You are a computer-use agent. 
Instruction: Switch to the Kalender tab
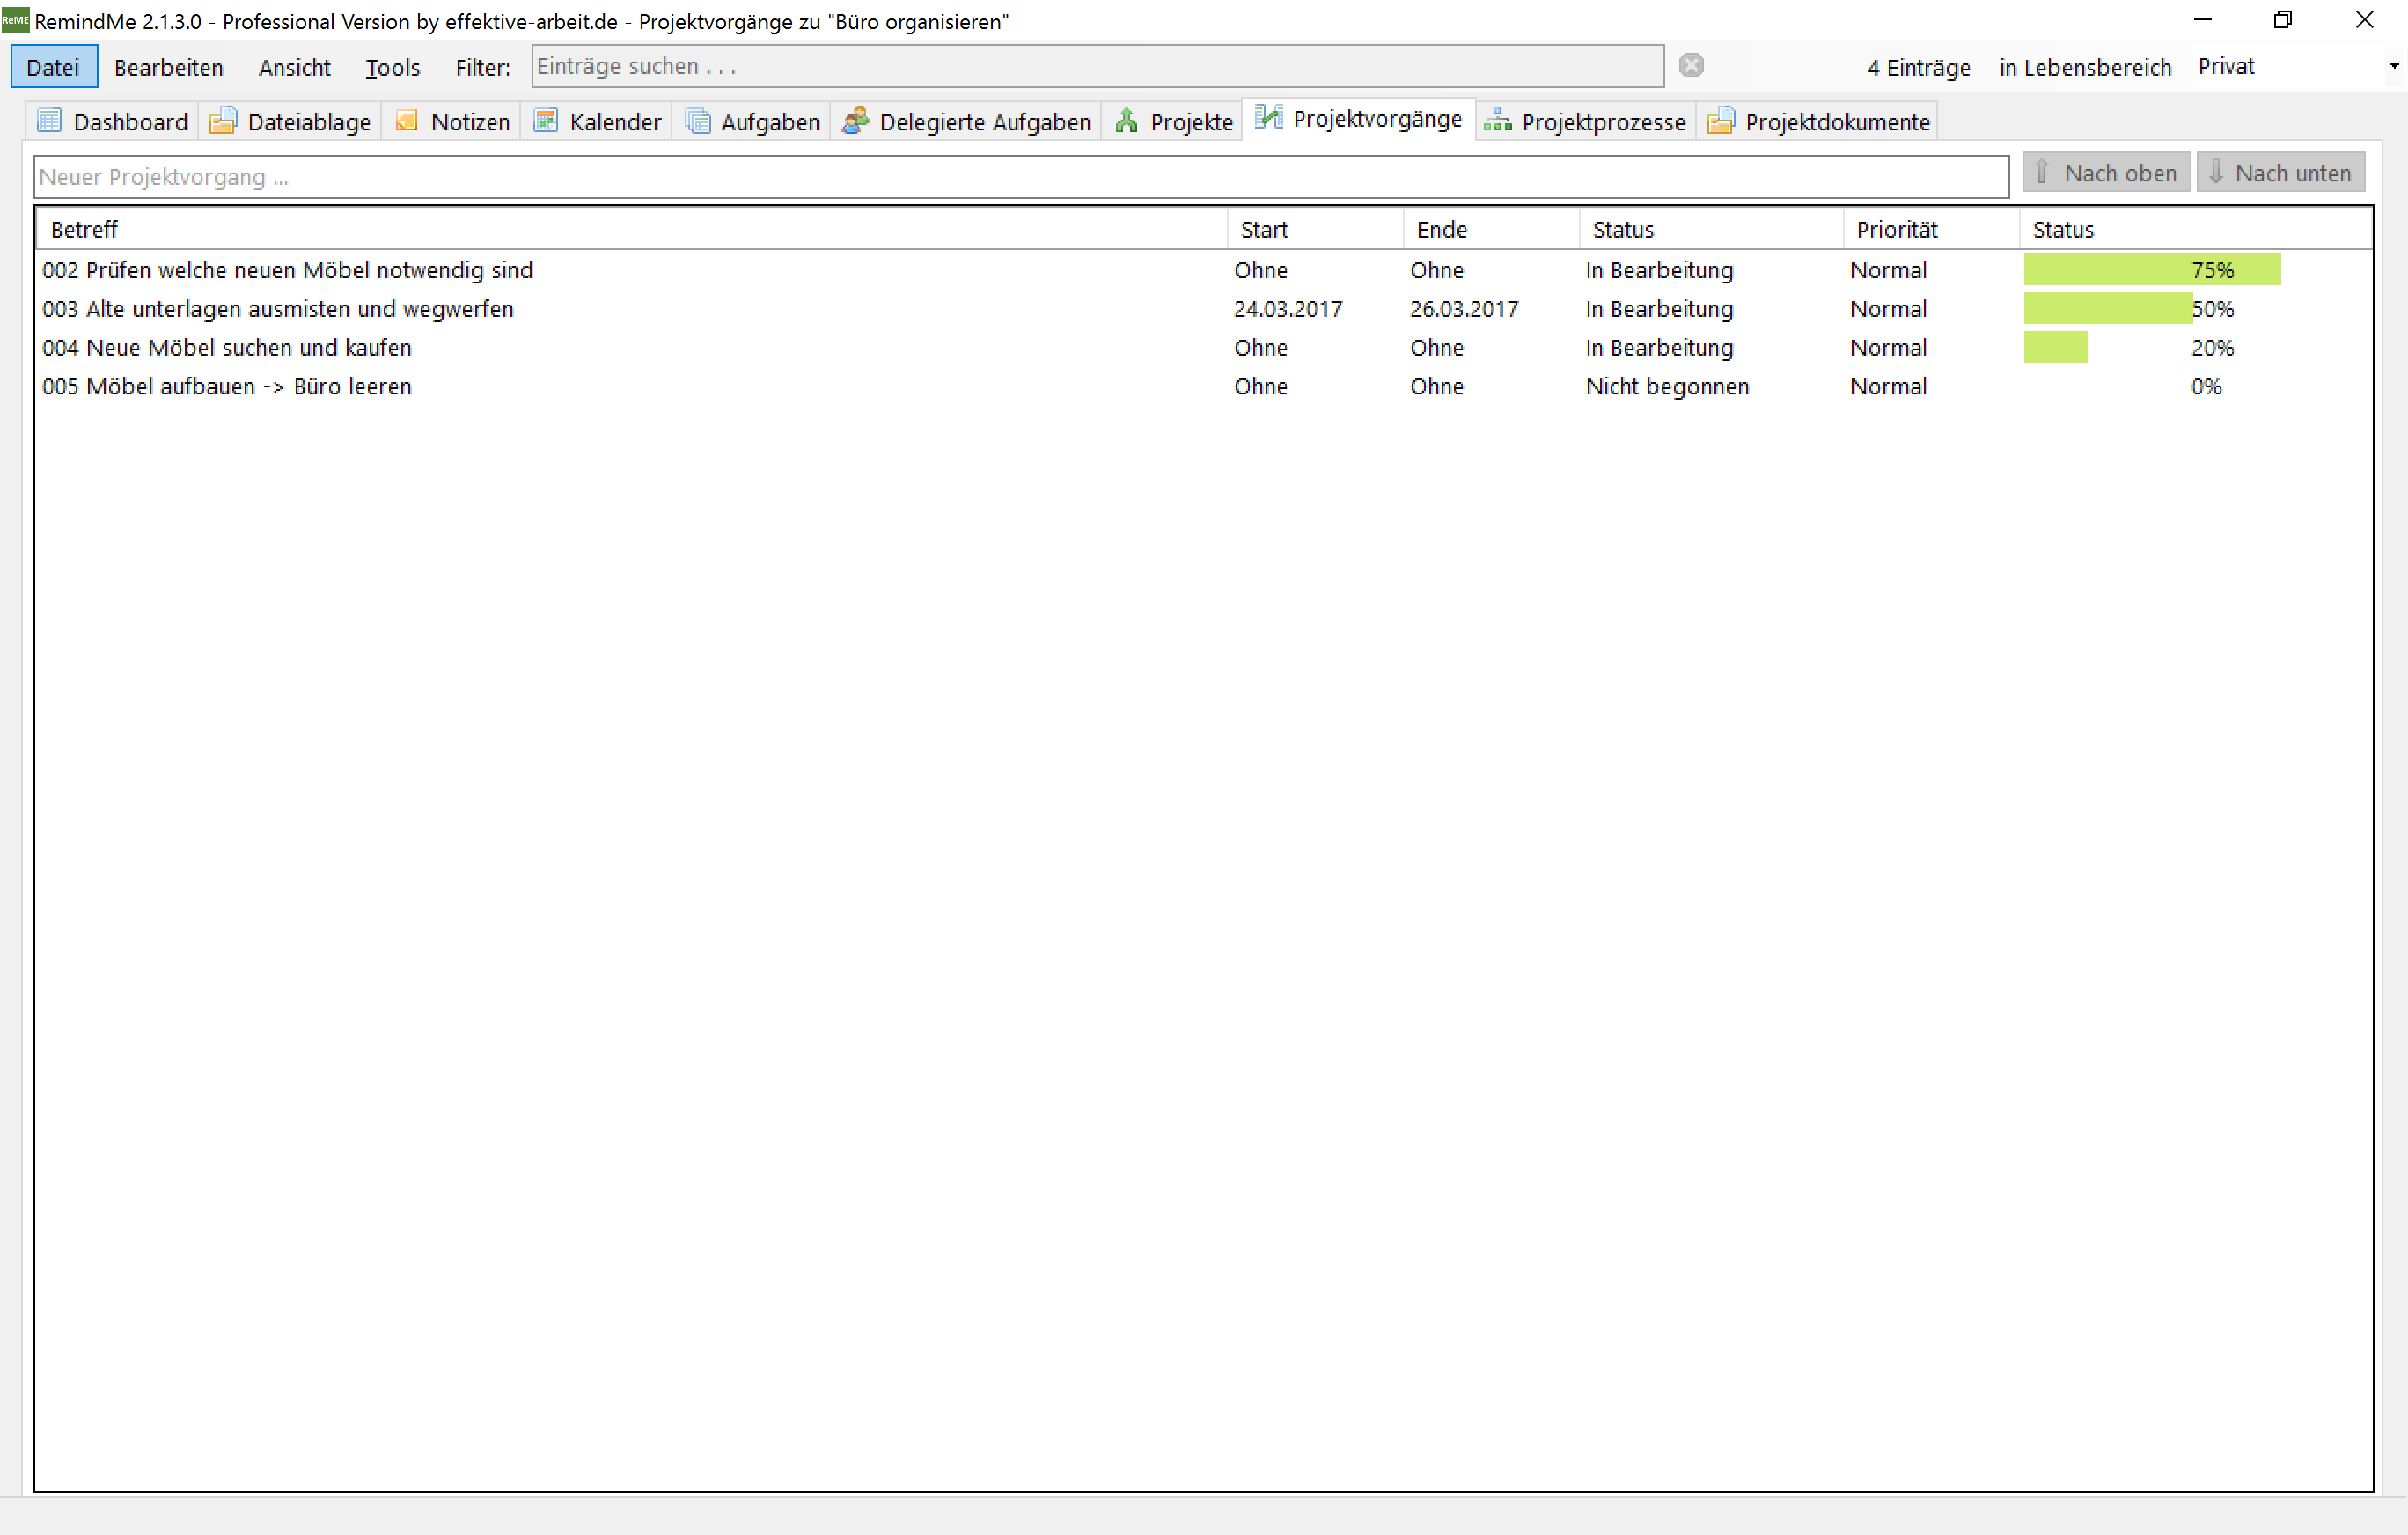[597, 121]
